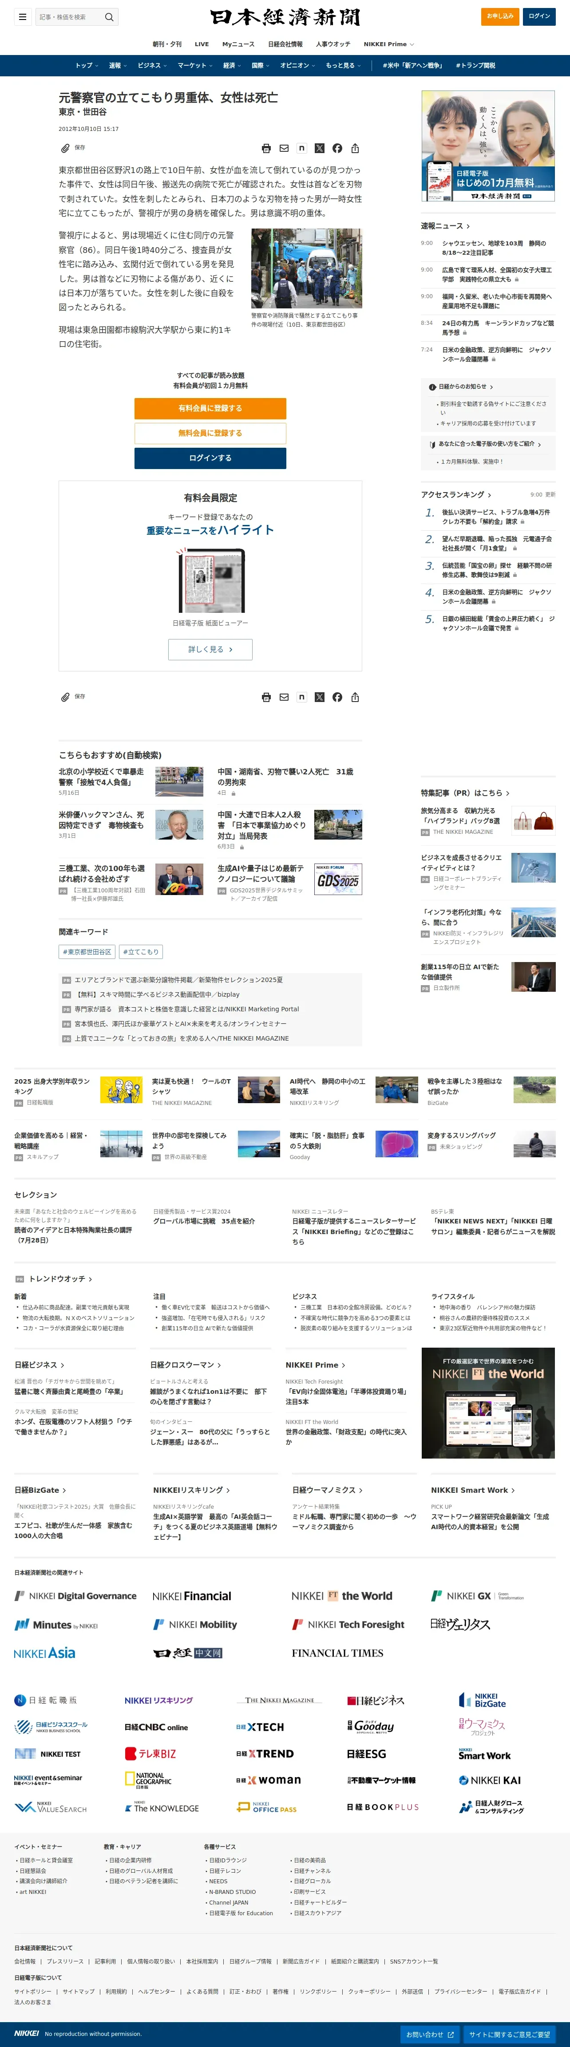Click the note share icon under the article date
Screen dimensions: 570x2047
[x=301, y=148]
